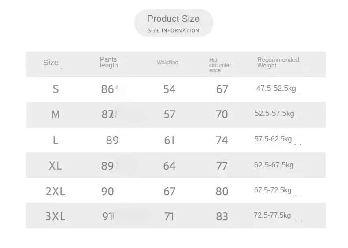Screen dimensions: 348x248
Task: Click the Waistline column header
Action: coord(167,63)
